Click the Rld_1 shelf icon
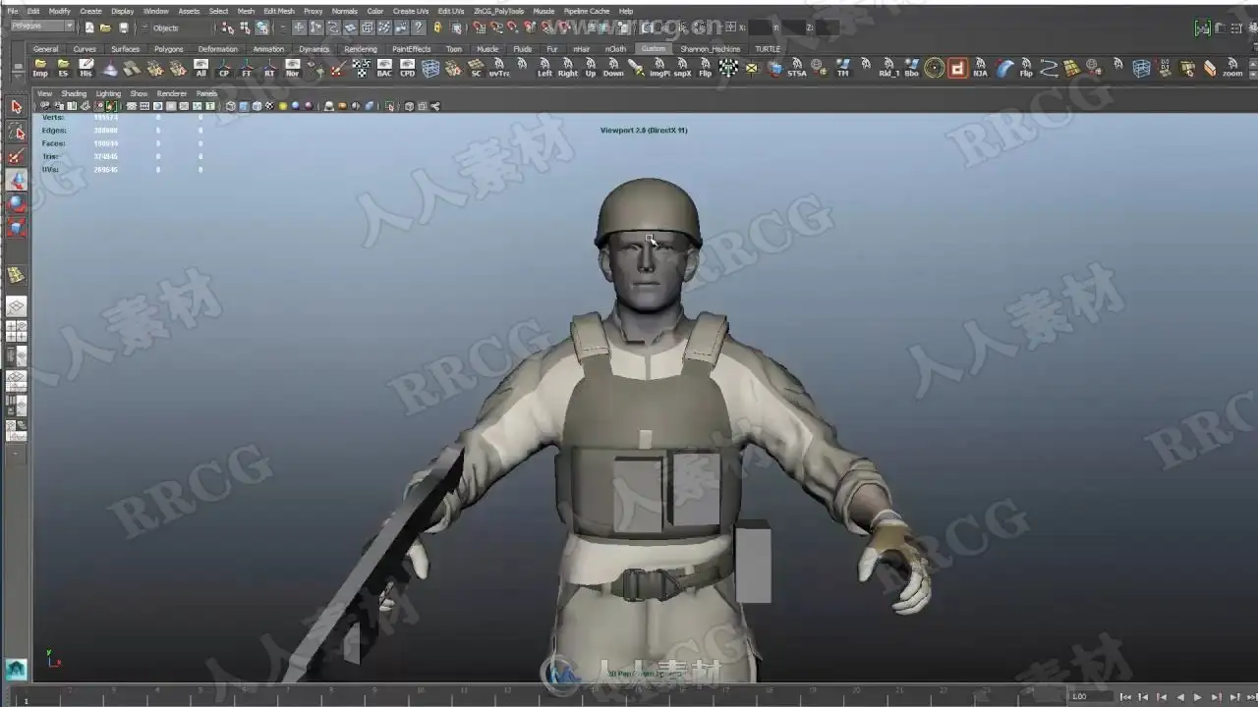The width and height of the screenshot is (1258, 707). click(x=888, y=68)
